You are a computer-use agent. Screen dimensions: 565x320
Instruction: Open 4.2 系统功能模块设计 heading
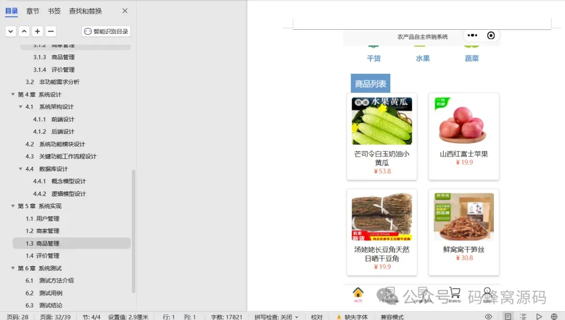(x=55, y=144)
